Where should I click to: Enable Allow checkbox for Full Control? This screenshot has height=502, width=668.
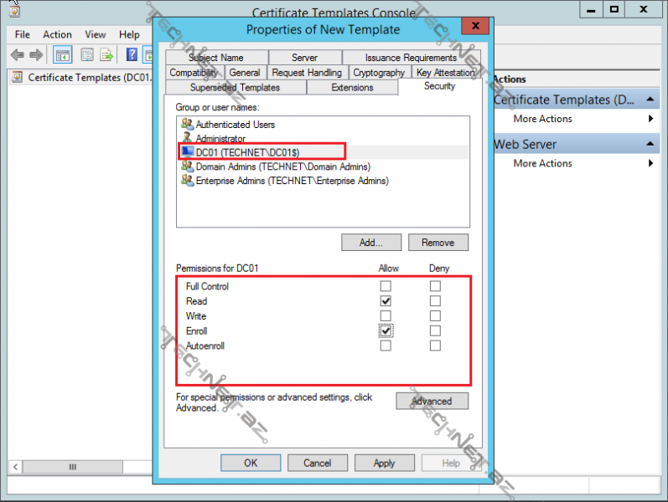tap(386, 286)
